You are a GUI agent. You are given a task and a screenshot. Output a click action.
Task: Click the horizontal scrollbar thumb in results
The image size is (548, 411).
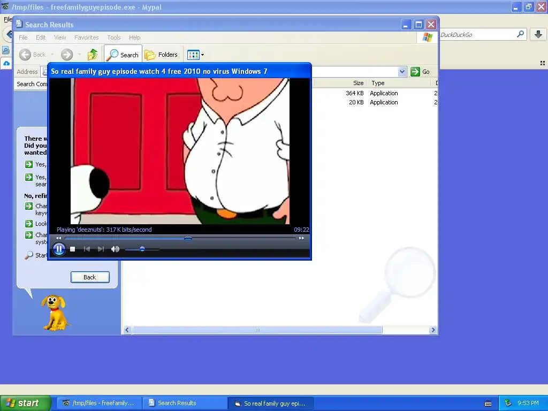pos(257,330)
